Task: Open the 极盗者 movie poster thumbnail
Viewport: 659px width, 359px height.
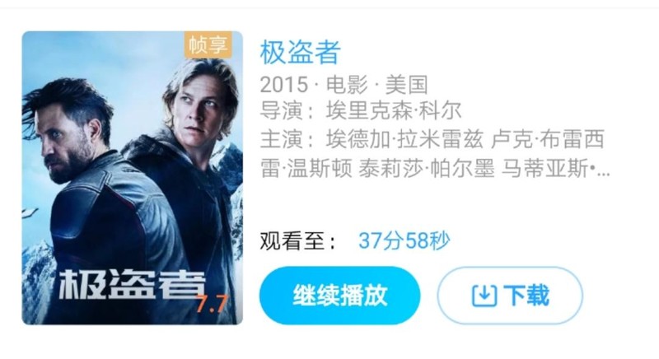Action: click(133, 178)
